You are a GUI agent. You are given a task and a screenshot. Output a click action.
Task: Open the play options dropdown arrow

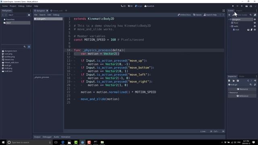click(x=256, y=6)
